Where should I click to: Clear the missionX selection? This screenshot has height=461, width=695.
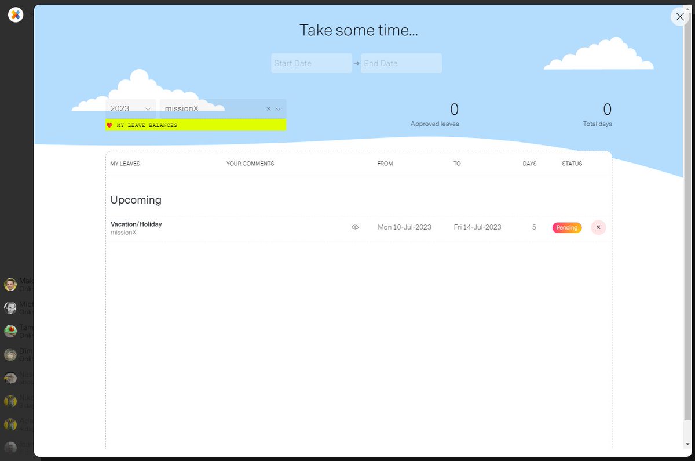(268, 108)
